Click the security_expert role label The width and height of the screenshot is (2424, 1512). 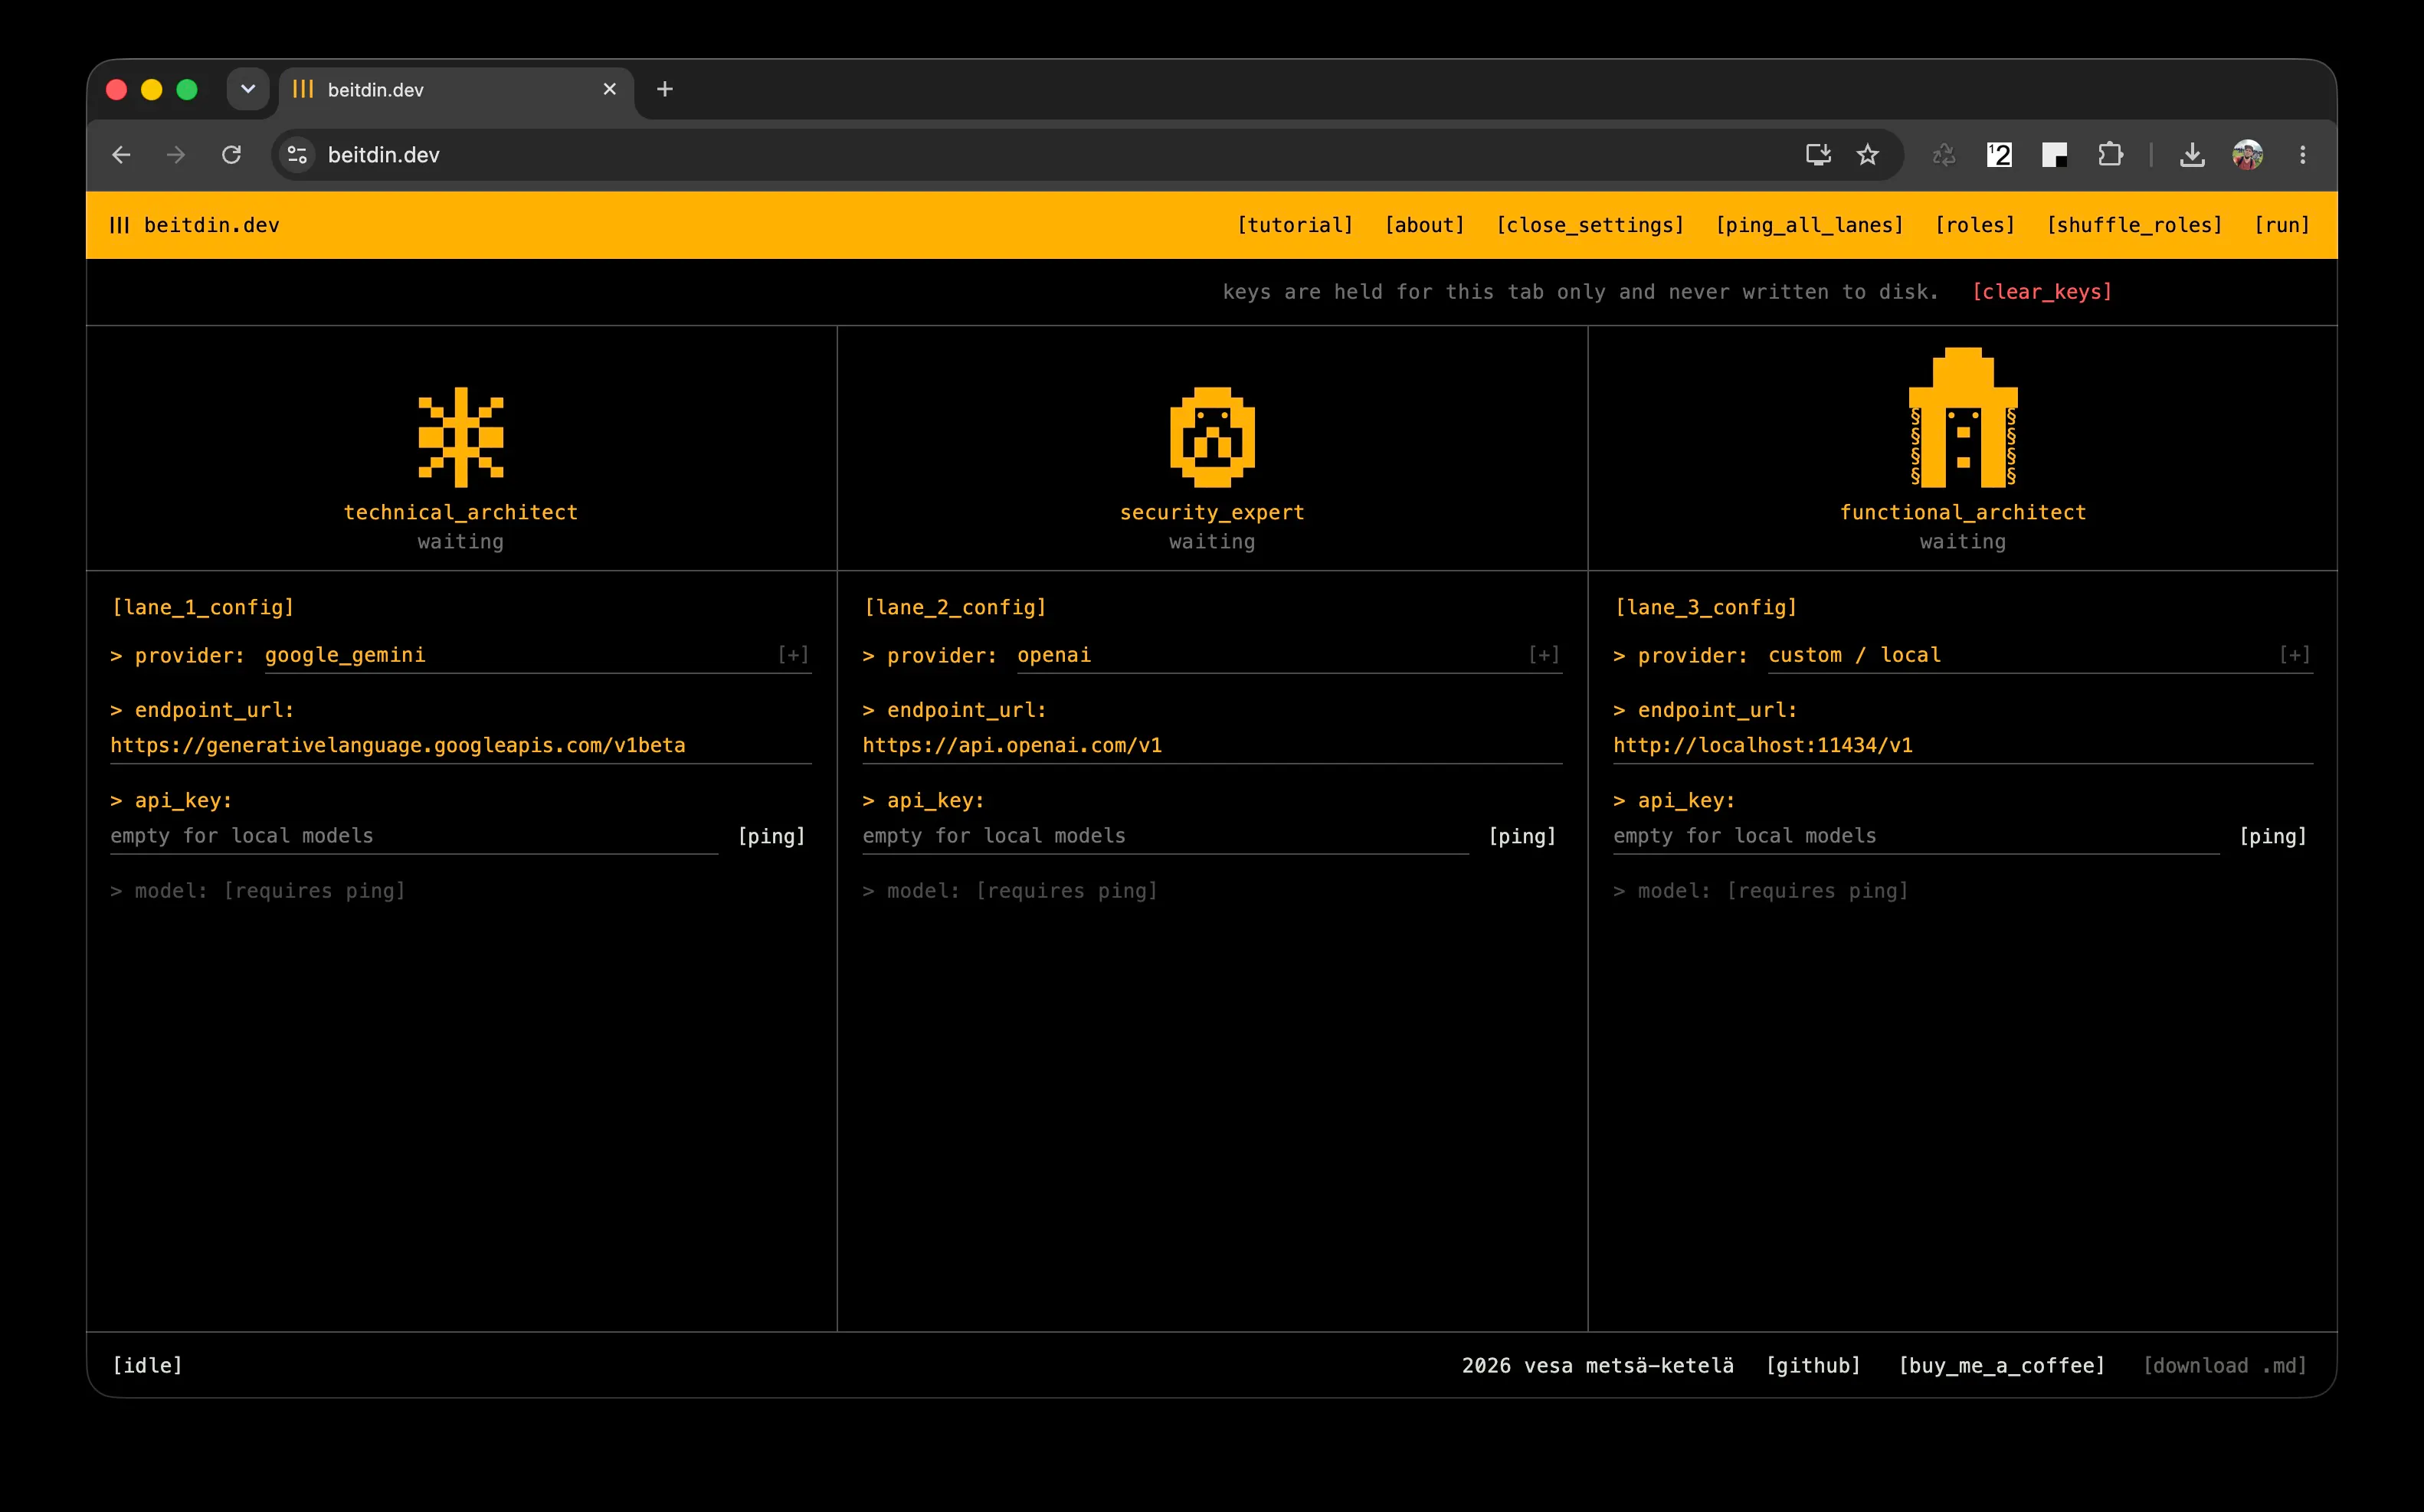(x=1212, y=512)
